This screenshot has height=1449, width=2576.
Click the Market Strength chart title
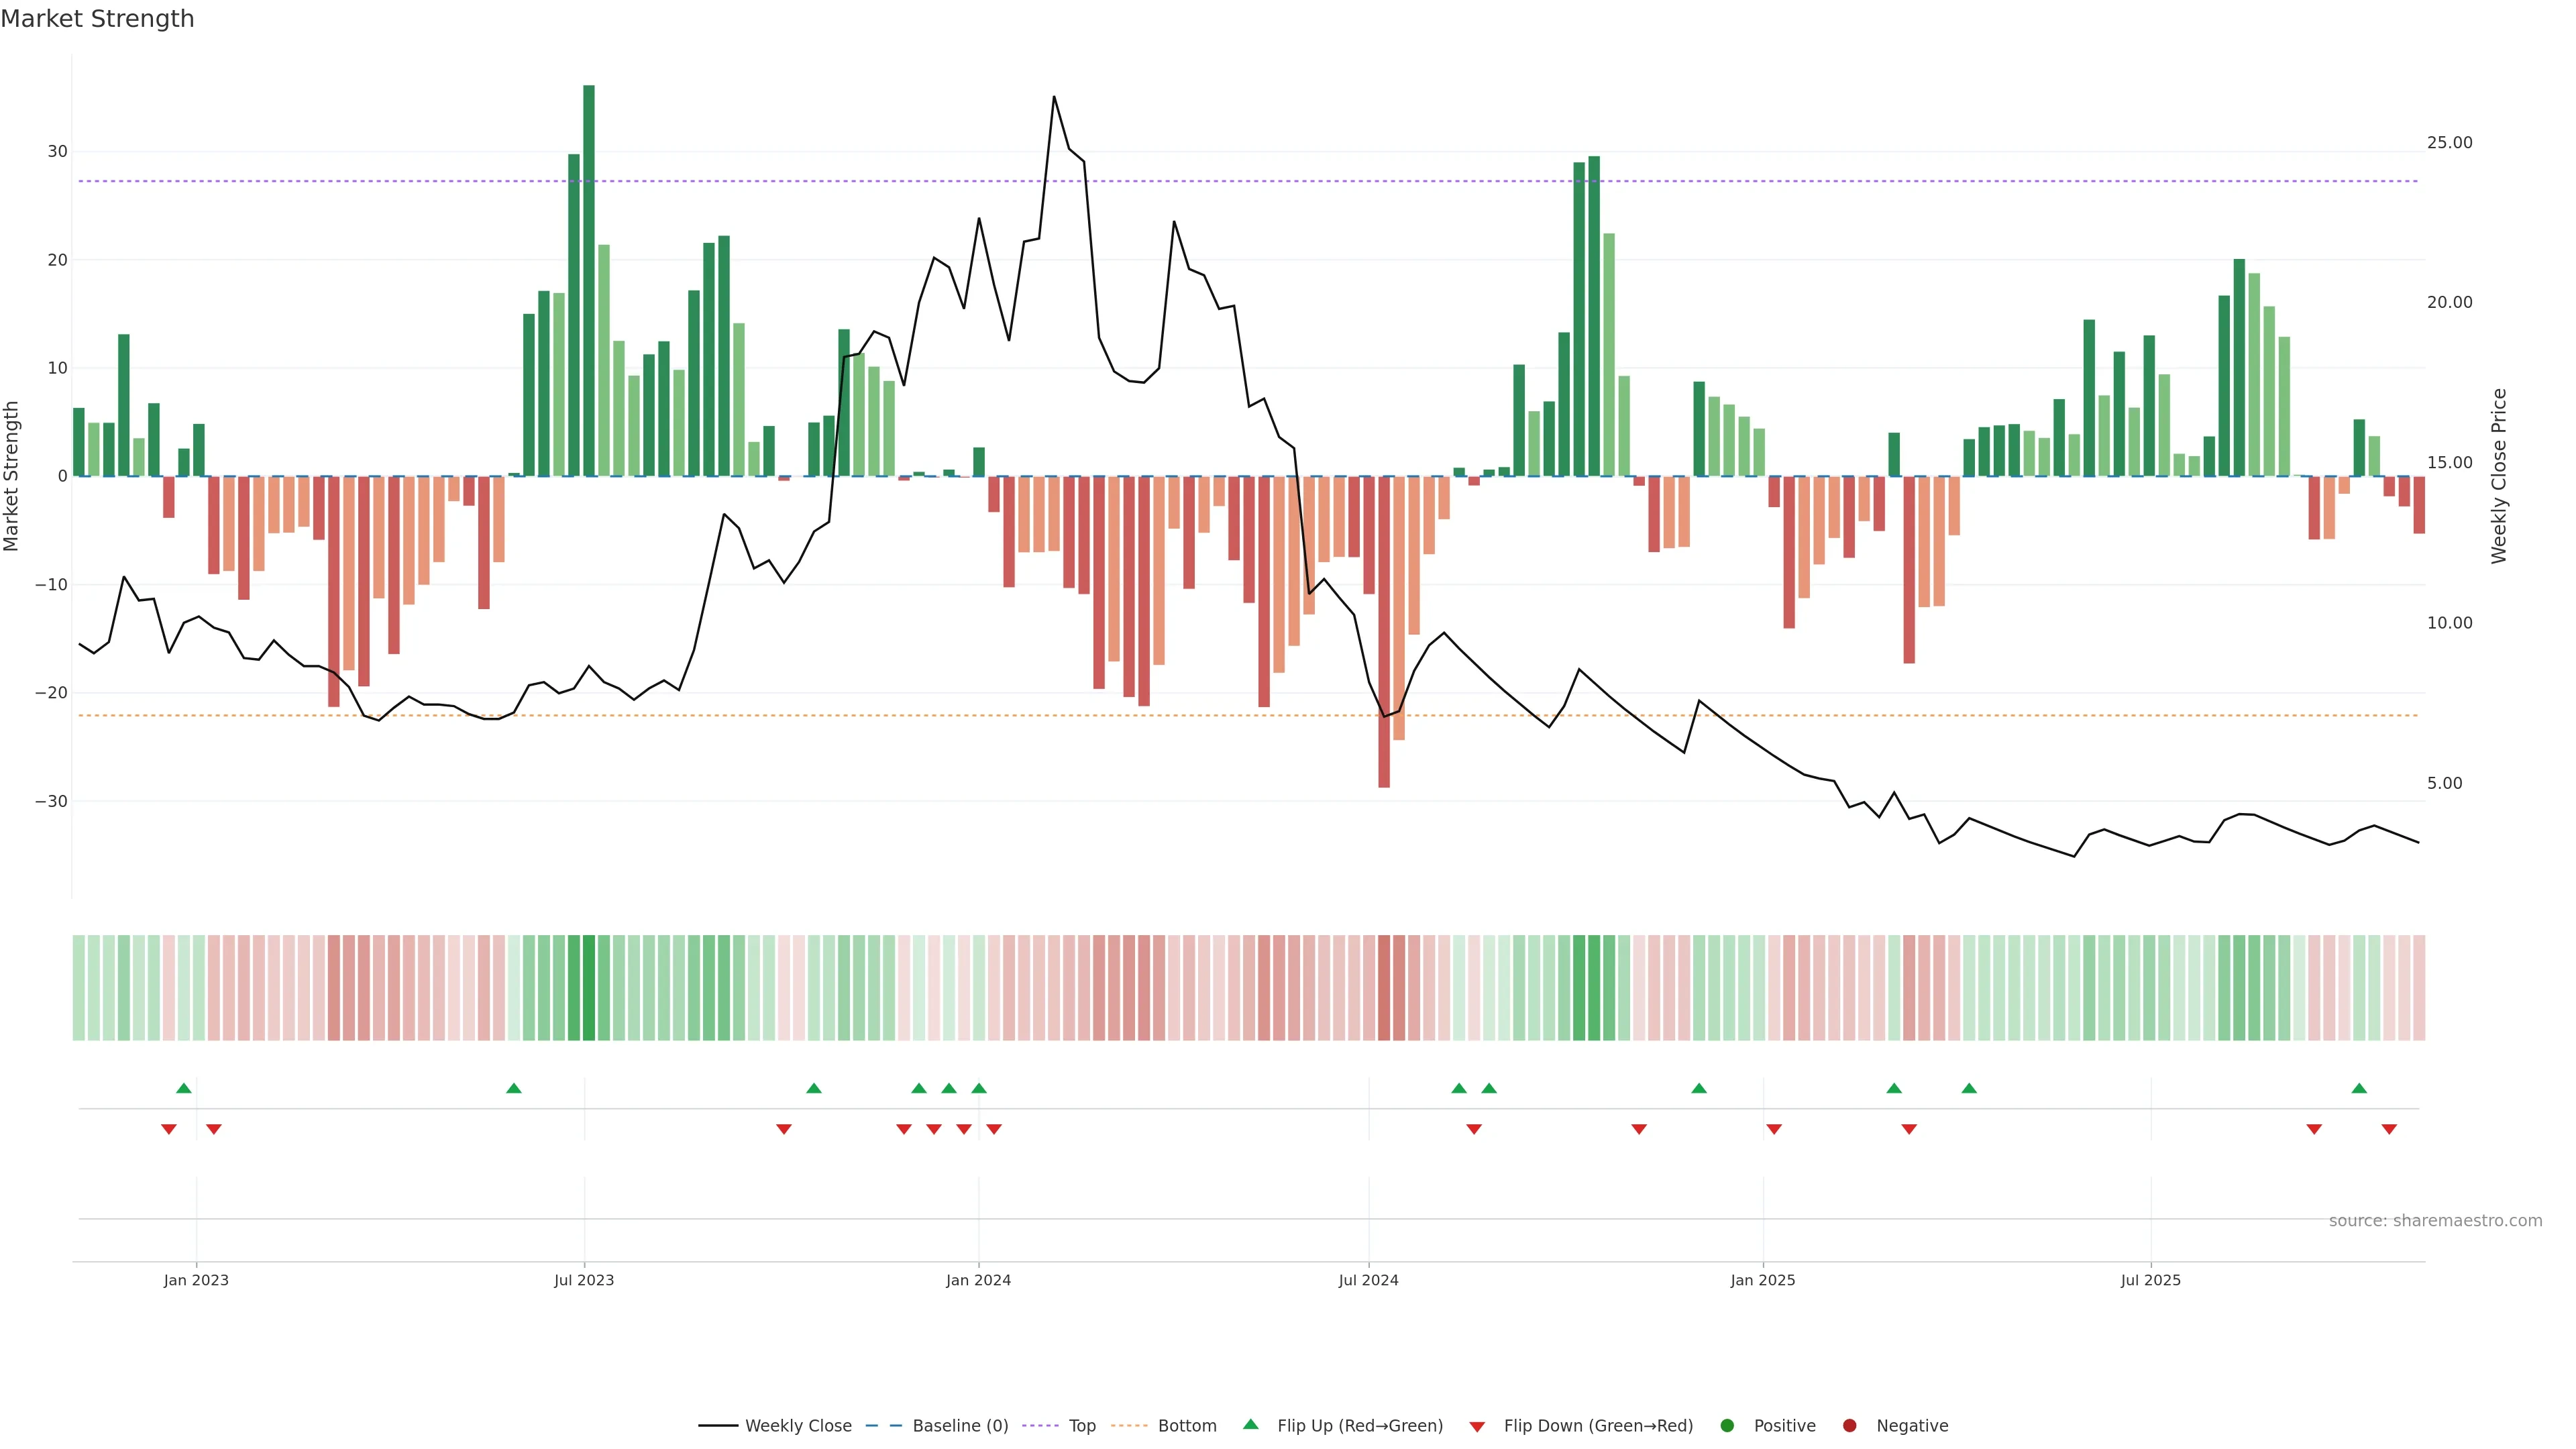coord(97,19)
